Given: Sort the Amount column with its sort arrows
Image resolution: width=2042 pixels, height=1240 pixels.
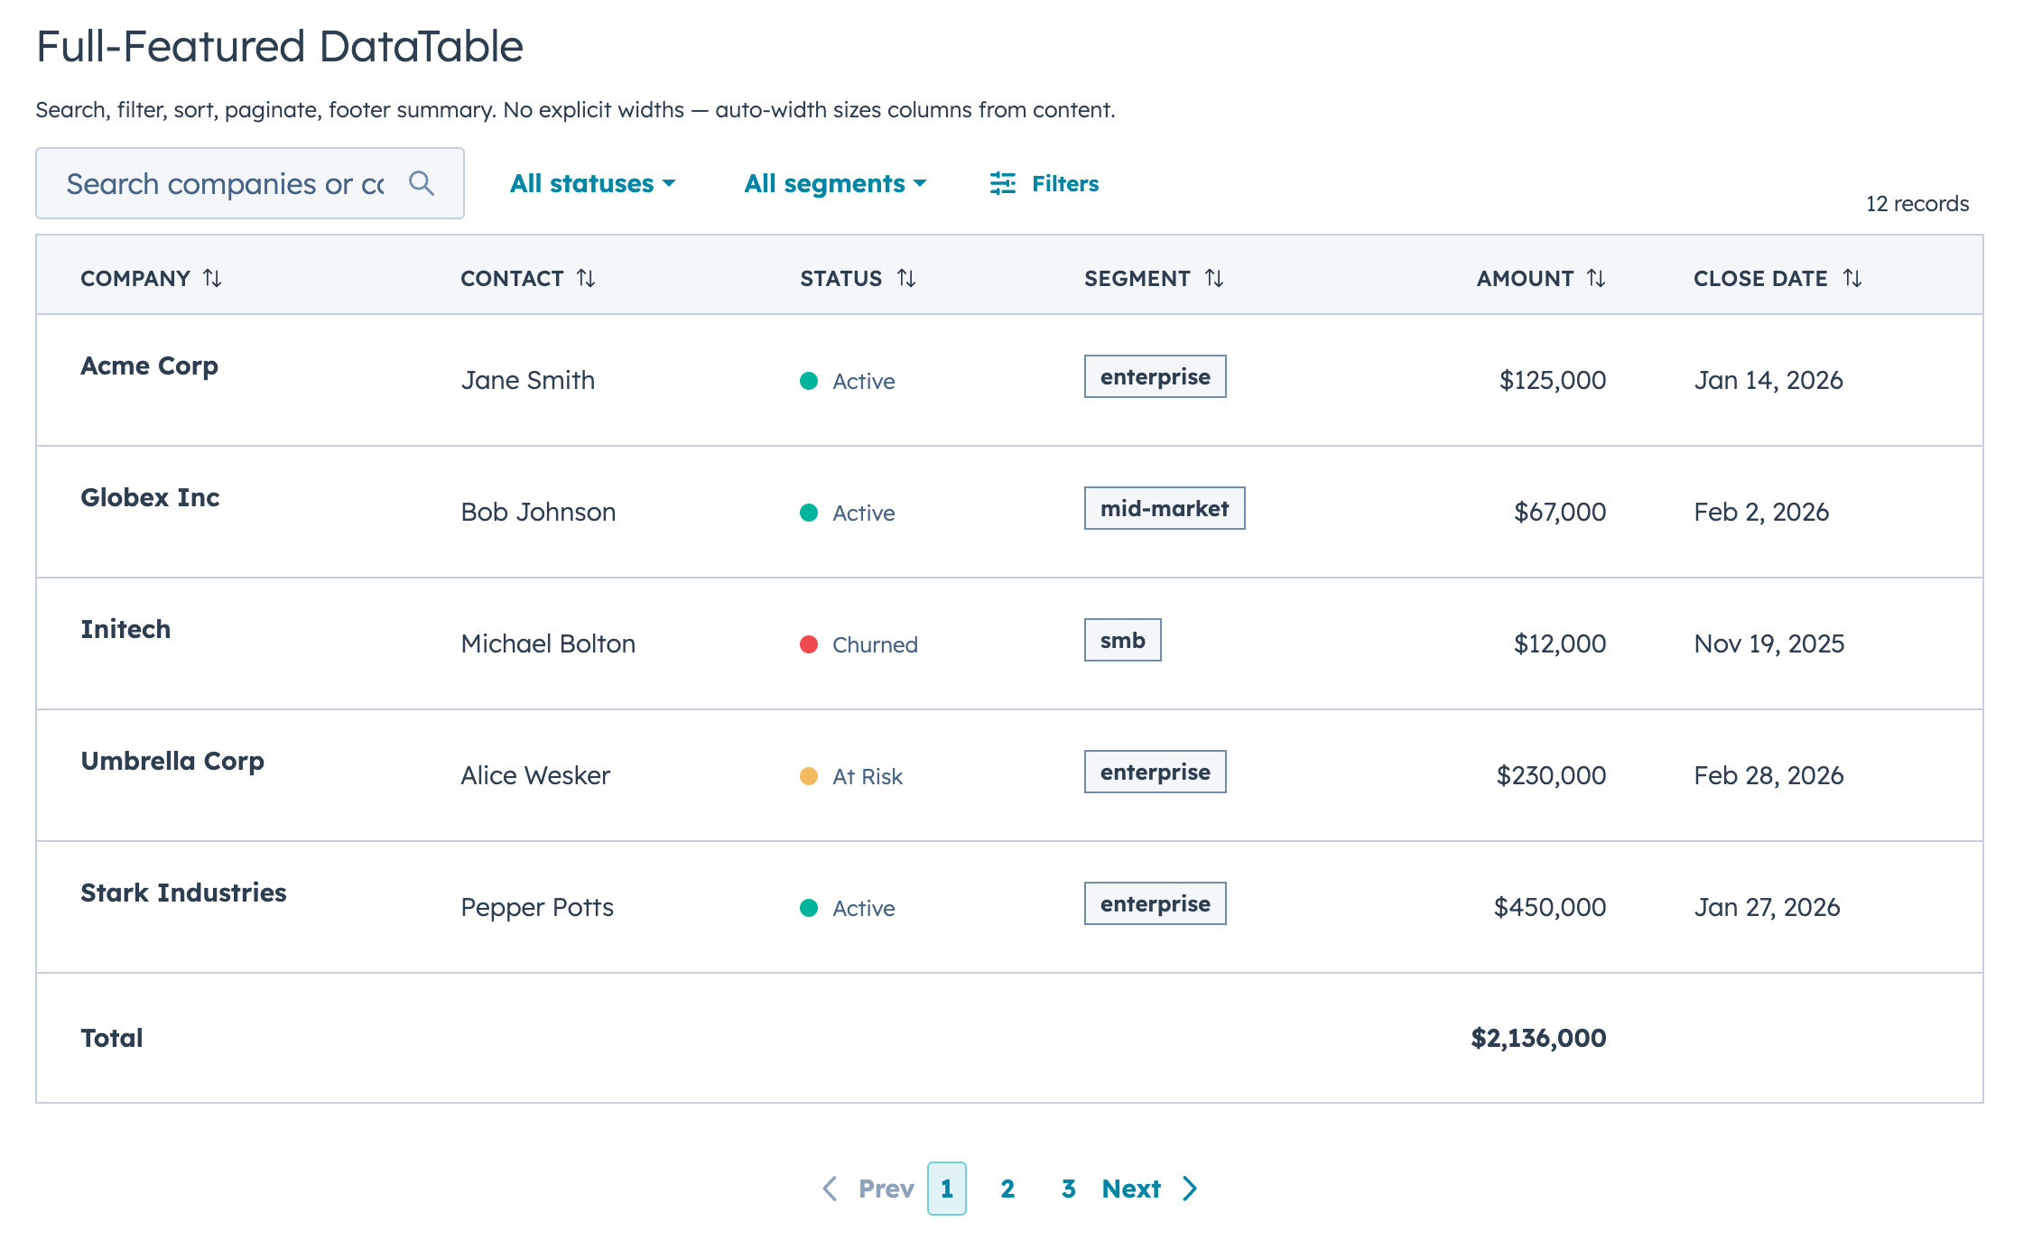Looking at the screenshot, I should (x=1595, y=279).
